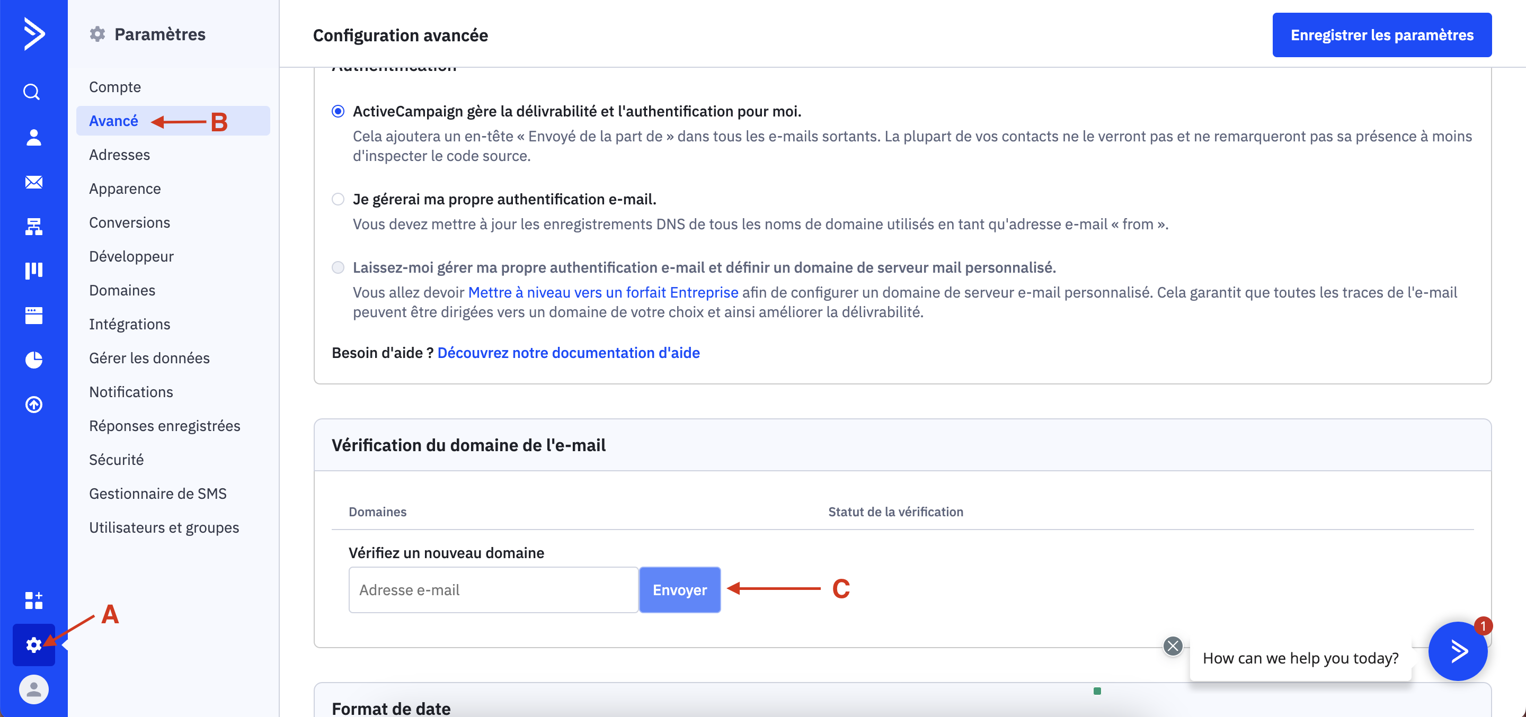Dismiss the help chat popup message
Image resolution: width=1526 pixels, height=717 pixels.
[x=1173, y=646]
